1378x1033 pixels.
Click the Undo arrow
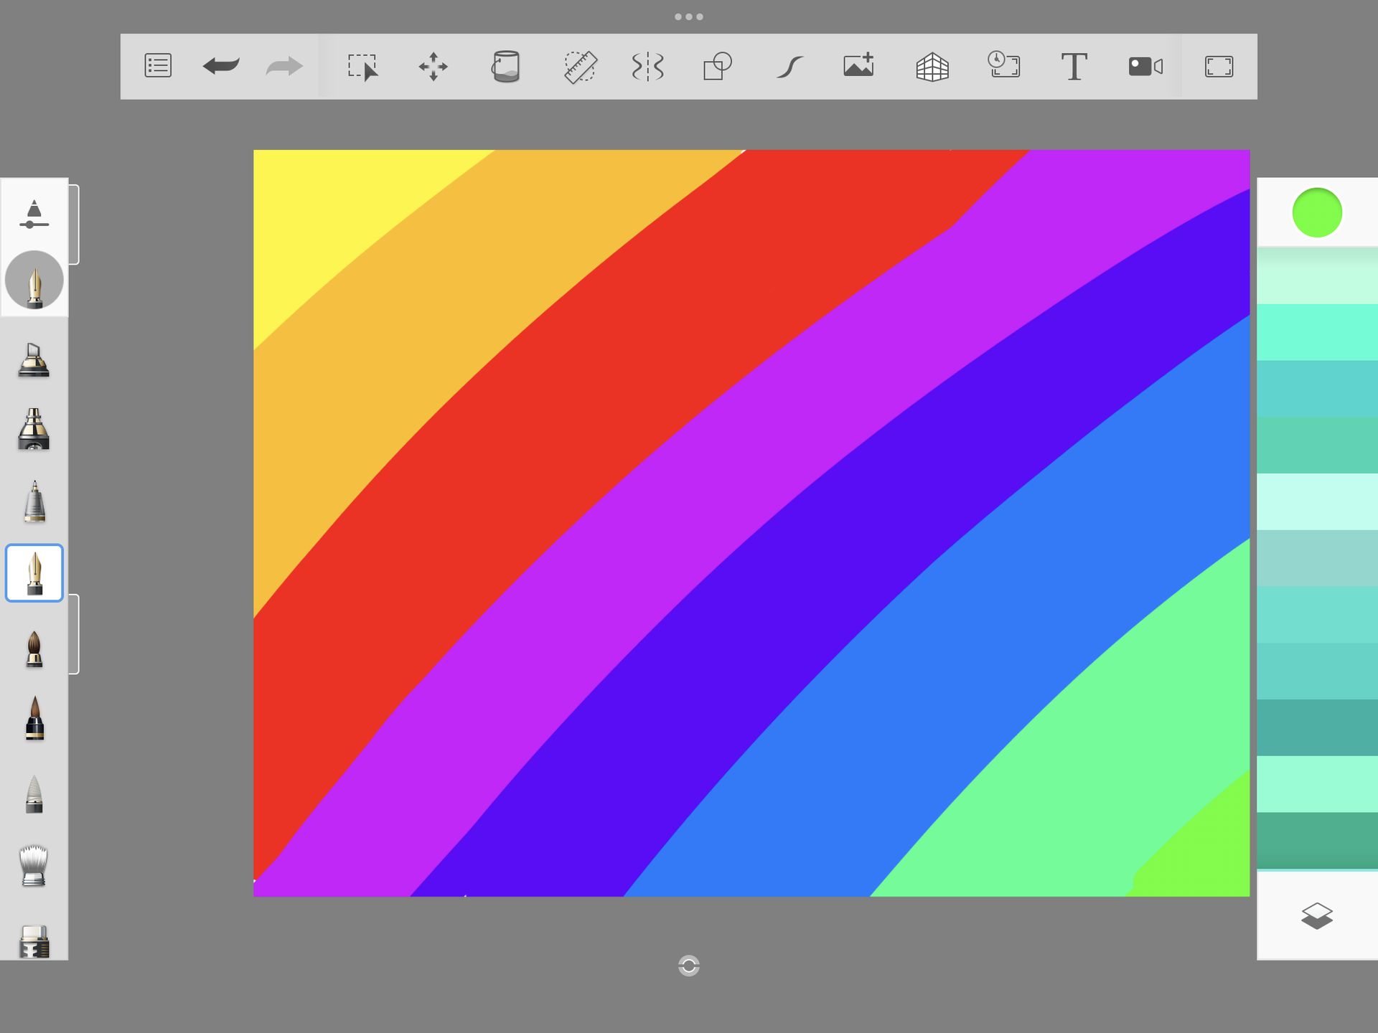tap(220, 66)
